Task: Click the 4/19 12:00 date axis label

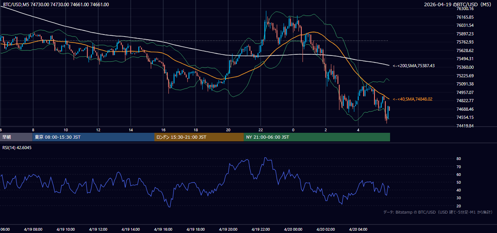Action: 98,229
